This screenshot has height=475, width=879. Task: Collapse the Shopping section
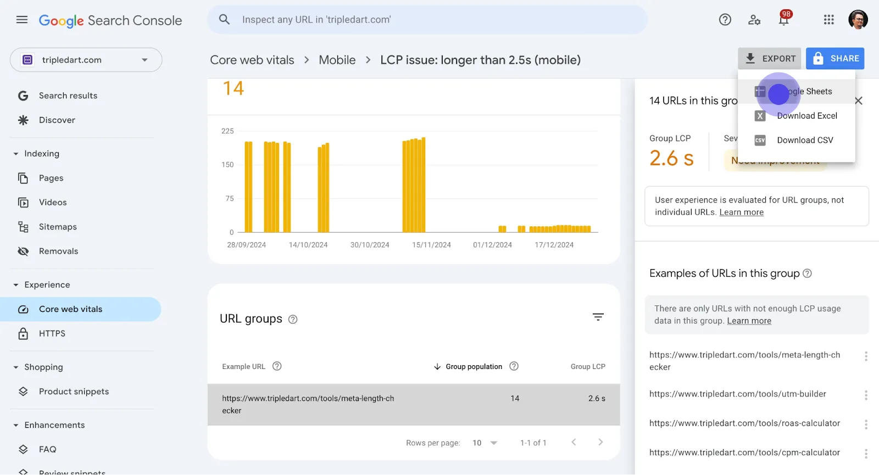point(16,367)
